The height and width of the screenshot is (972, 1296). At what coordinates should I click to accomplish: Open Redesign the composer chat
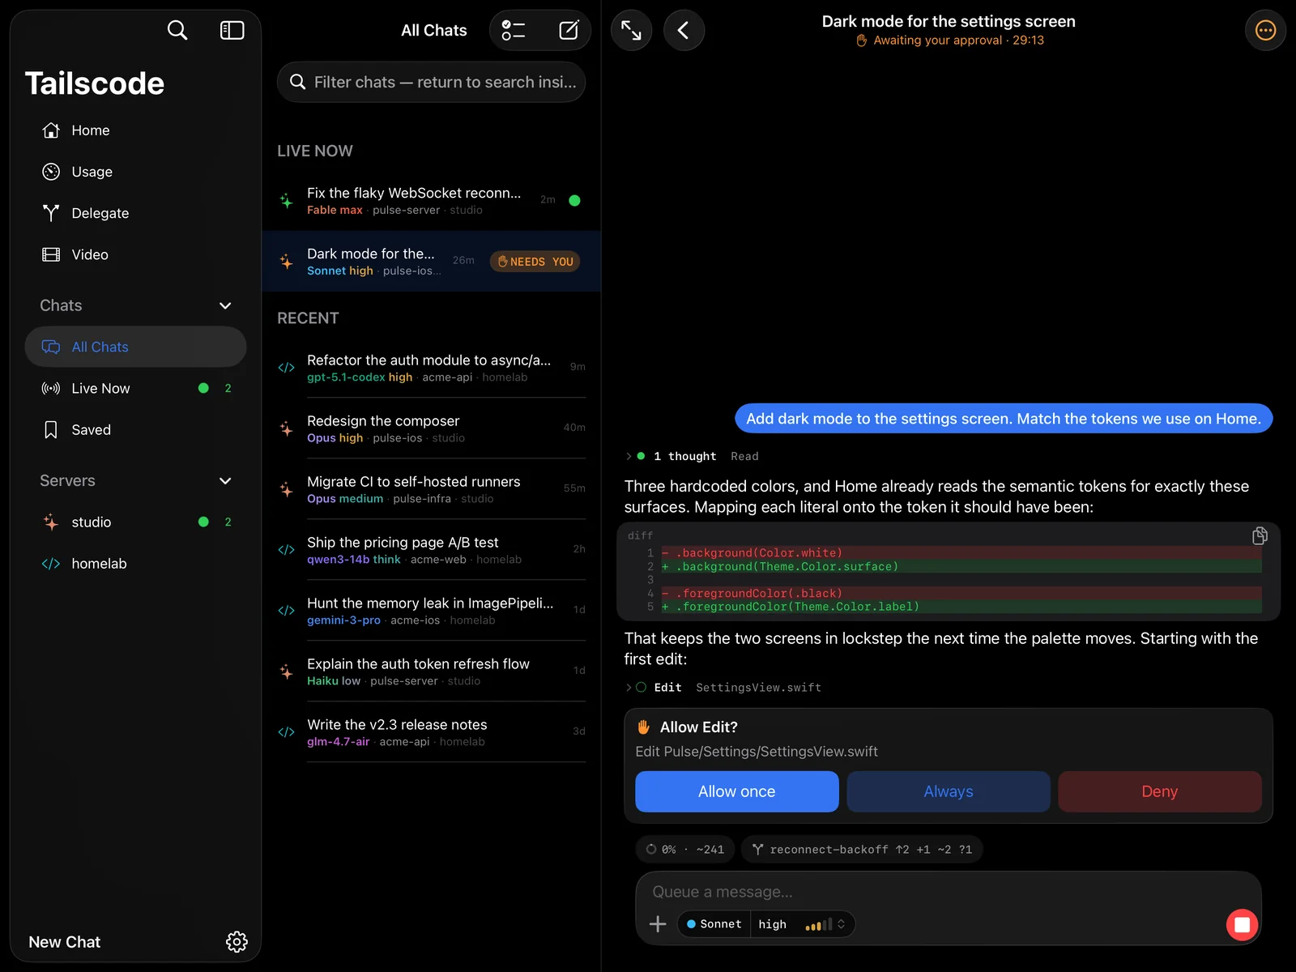coord(431,428)
